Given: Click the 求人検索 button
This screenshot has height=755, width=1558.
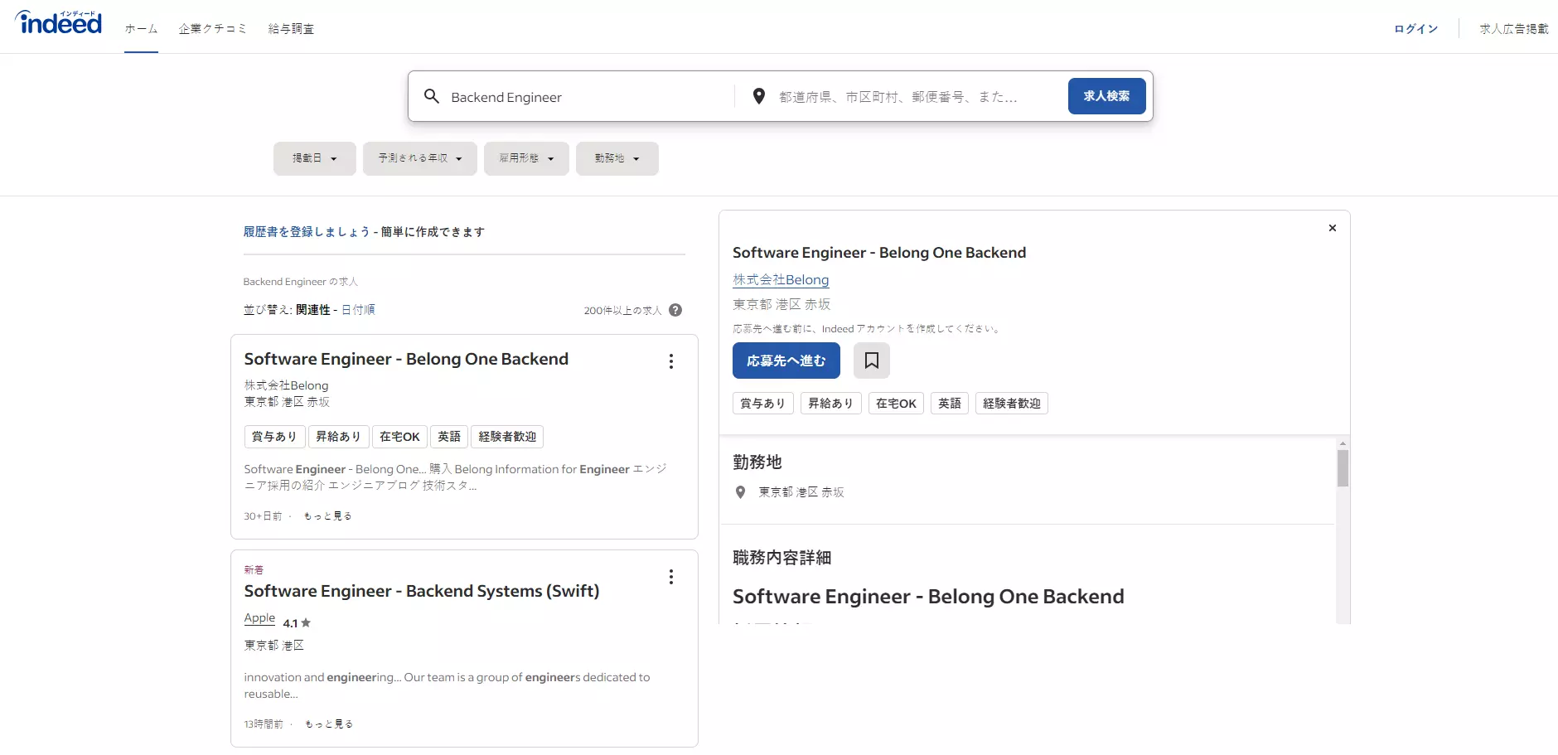Looking at the screenshot, I should pyautogui.click(x=1107, y=96).
